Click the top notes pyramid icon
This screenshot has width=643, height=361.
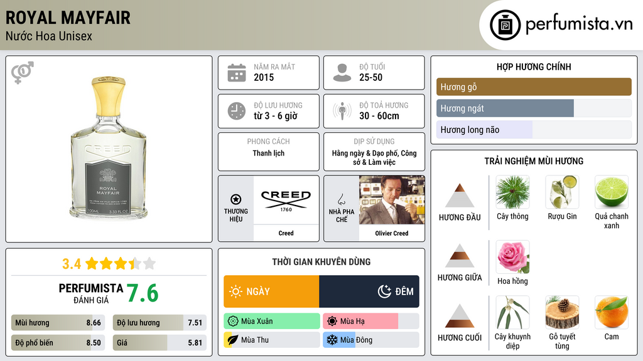pyautogui.click(x=460, y=196)
